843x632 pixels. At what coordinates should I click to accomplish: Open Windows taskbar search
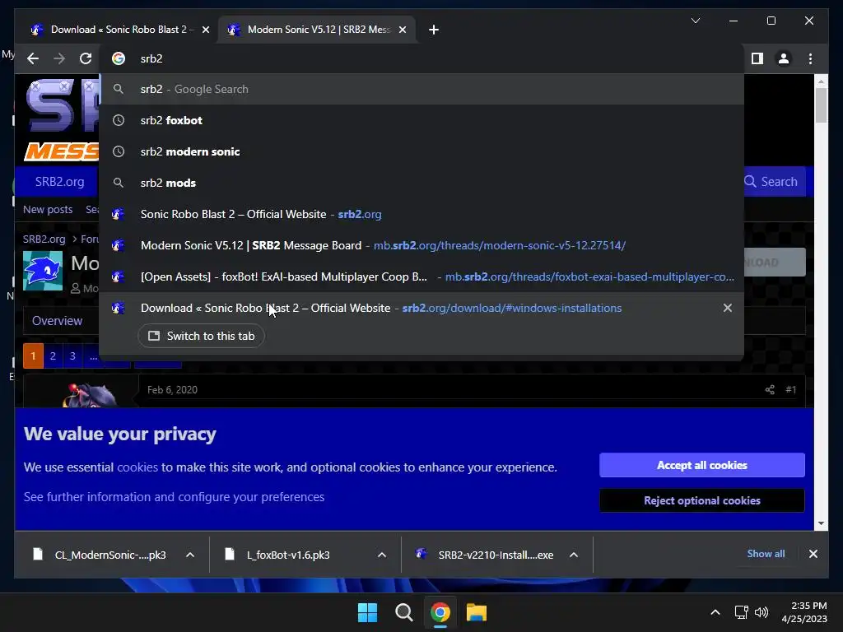(403, 612)
